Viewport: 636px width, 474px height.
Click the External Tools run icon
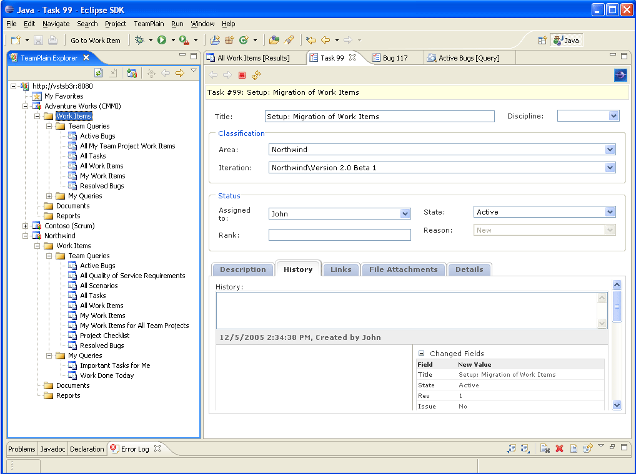[184, 40]
